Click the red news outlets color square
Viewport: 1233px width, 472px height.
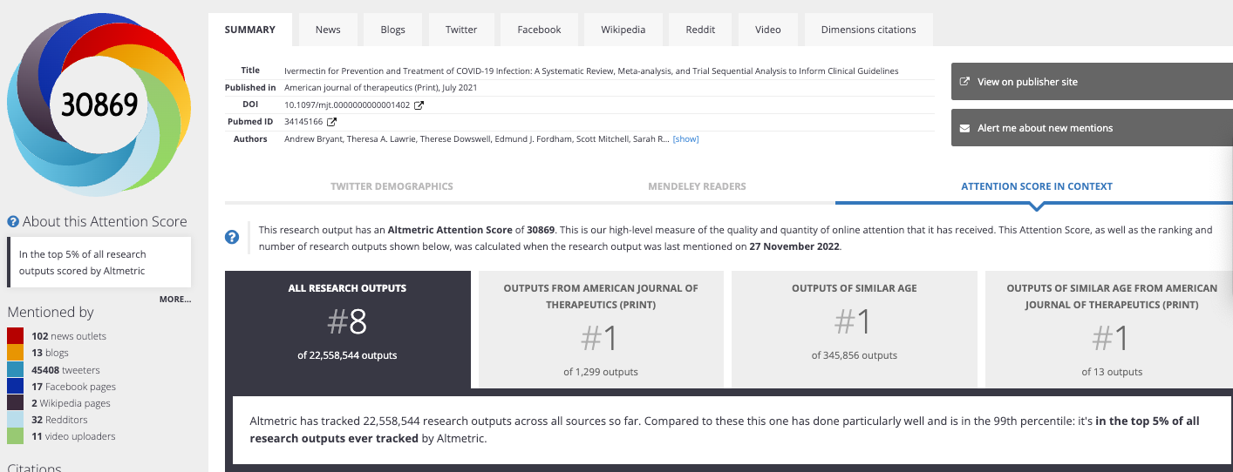(x=15, y=336)
